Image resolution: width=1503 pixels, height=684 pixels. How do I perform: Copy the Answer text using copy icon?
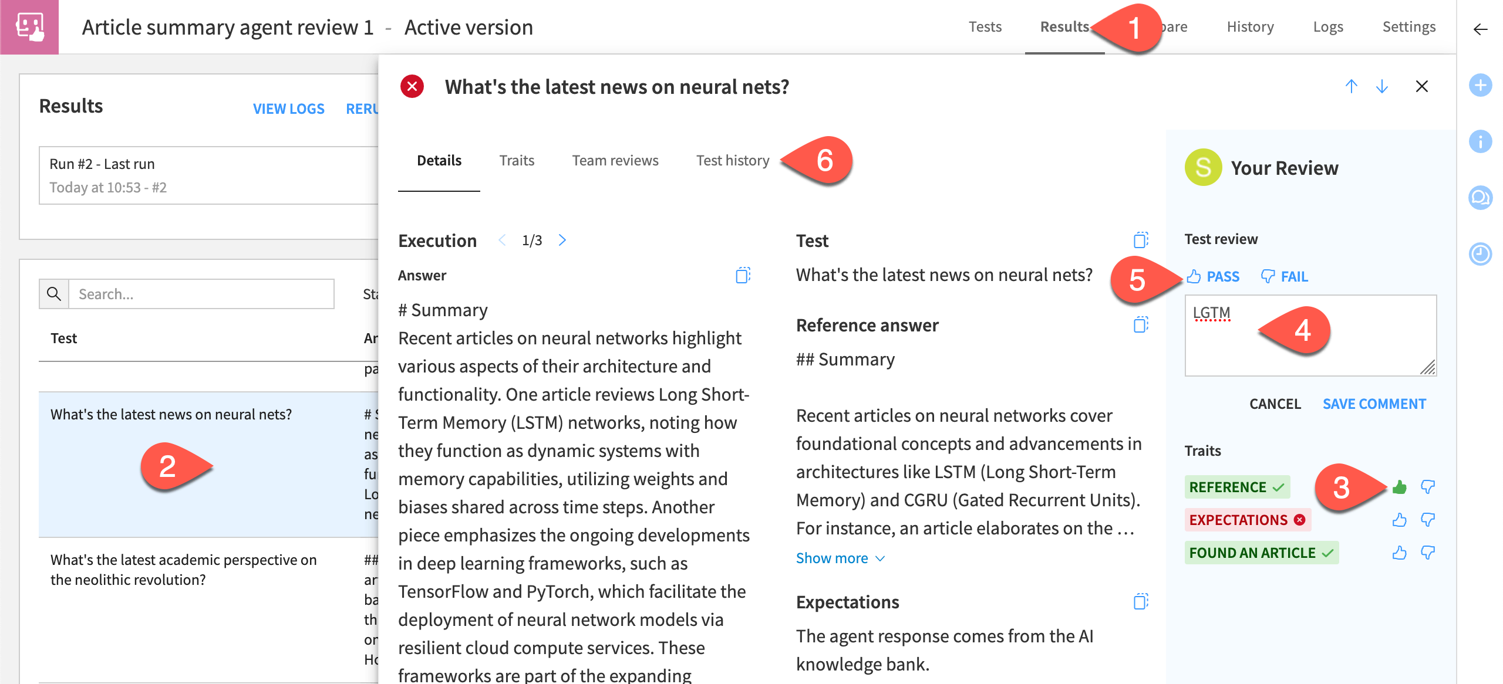744,276
